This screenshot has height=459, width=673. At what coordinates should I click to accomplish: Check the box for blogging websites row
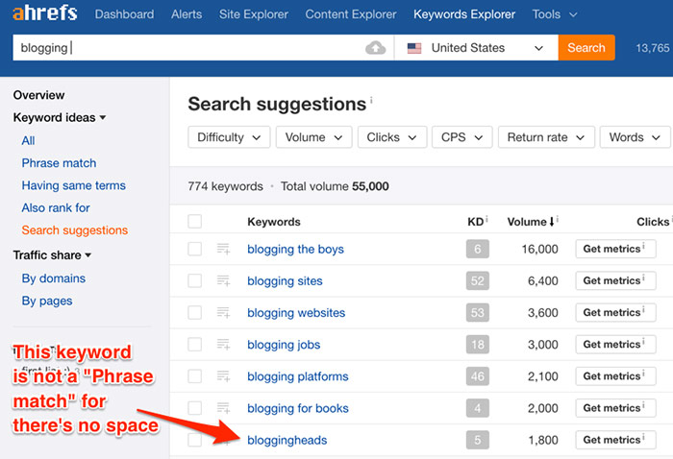pyautogui.click(x=195, y=313)
